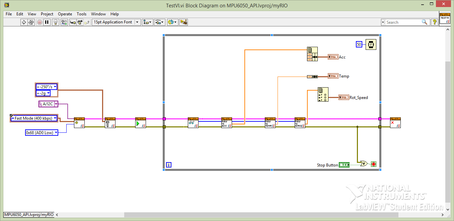
Task: Click the RAW to ACC conversion VI
Action: (226, 123)
